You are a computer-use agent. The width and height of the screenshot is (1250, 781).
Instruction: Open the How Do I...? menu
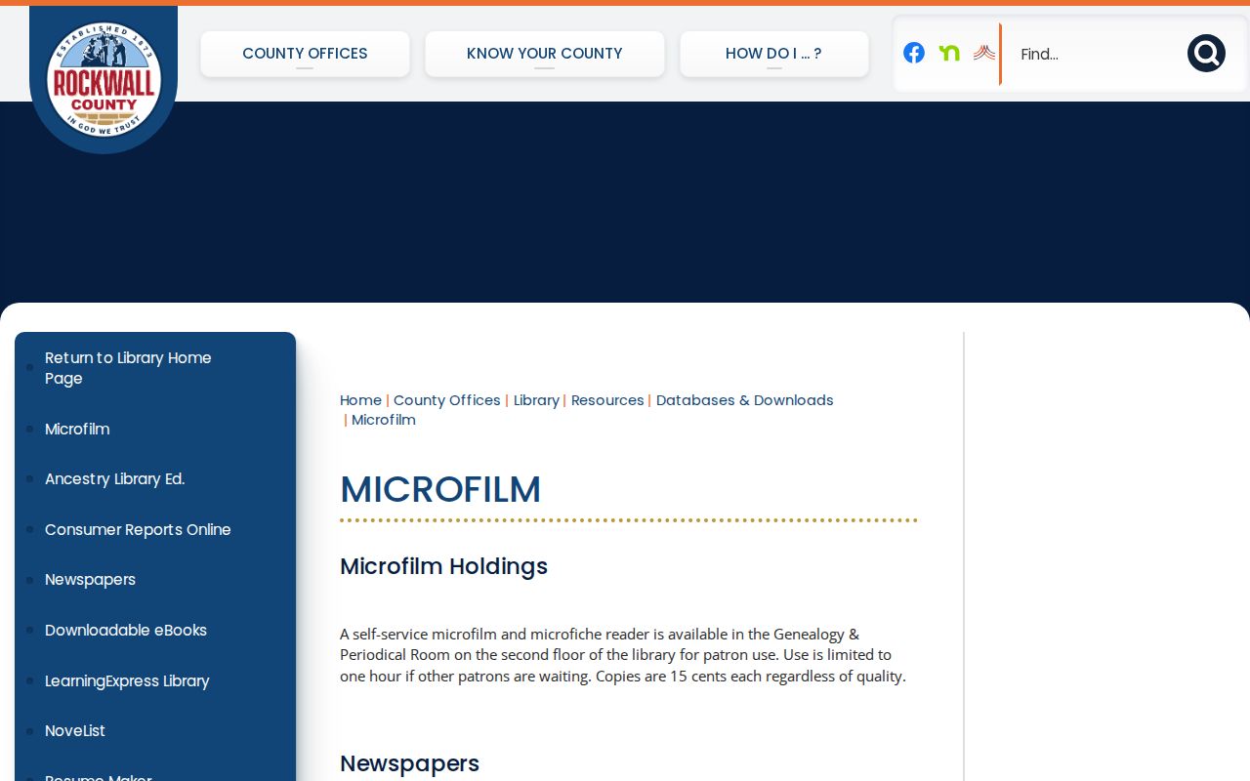[x=774, y=54]
